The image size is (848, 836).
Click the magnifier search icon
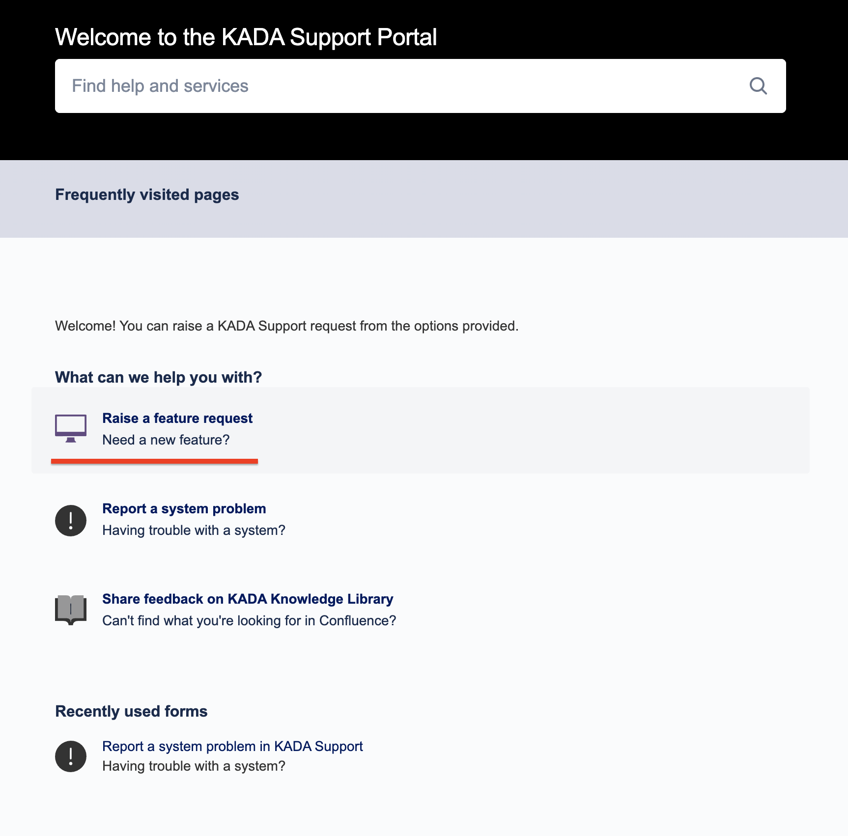pyautogui.click(x=758, y=86)
